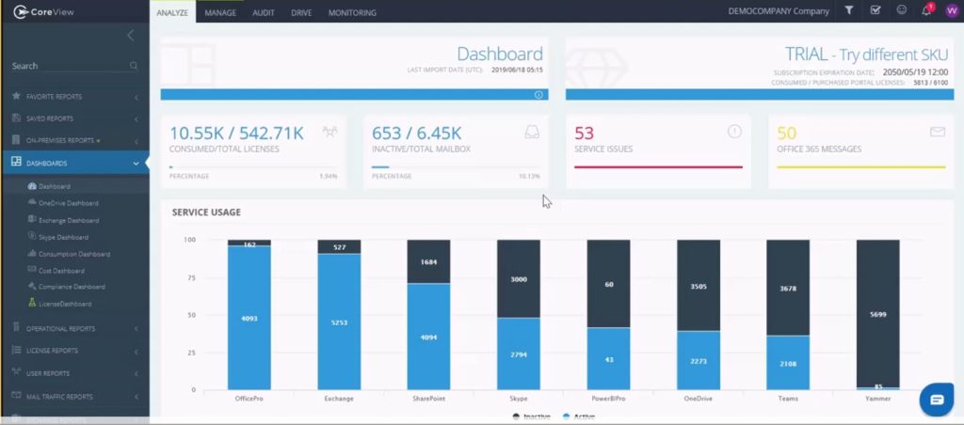Open the tasks checkmark icon in top bar
964x425 pixels.
coord(876,10)
